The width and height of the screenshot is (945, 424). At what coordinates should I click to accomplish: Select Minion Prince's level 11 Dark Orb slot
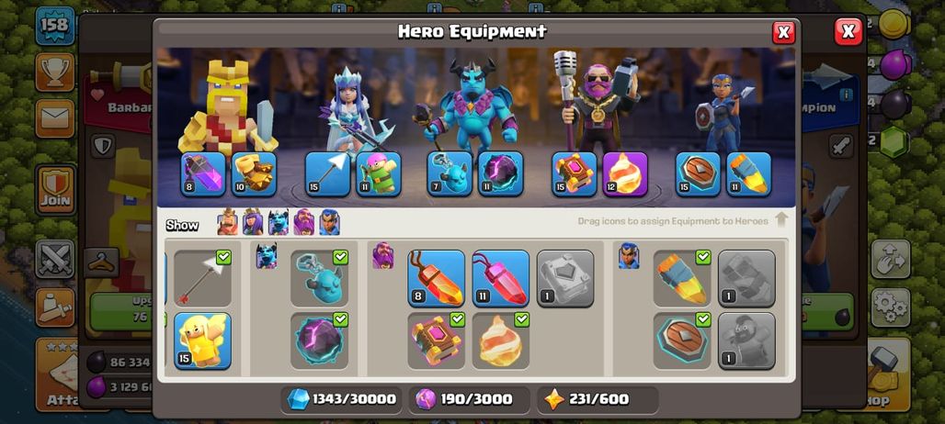[500, 173]
